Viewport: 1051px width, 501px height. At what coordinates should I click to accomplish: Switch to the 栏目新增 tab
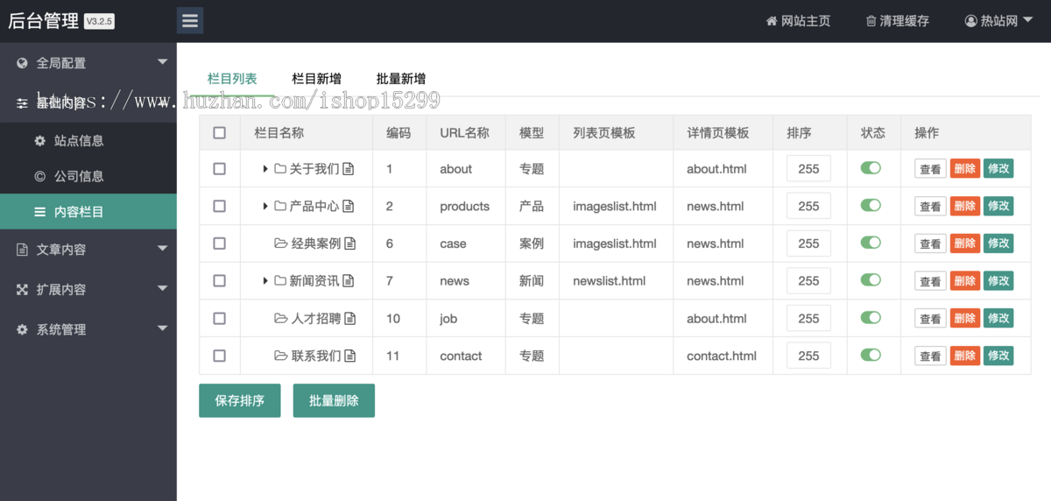(x=316, y=79)
